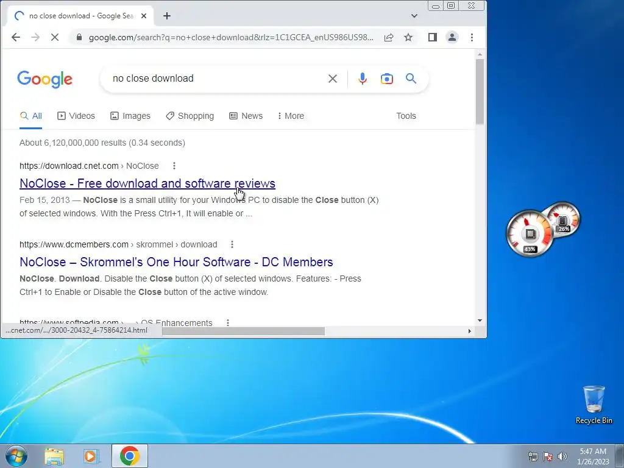This screenshot has height=468, width=624.
Task: Clear the Google search box text
Action: (333, 79)
